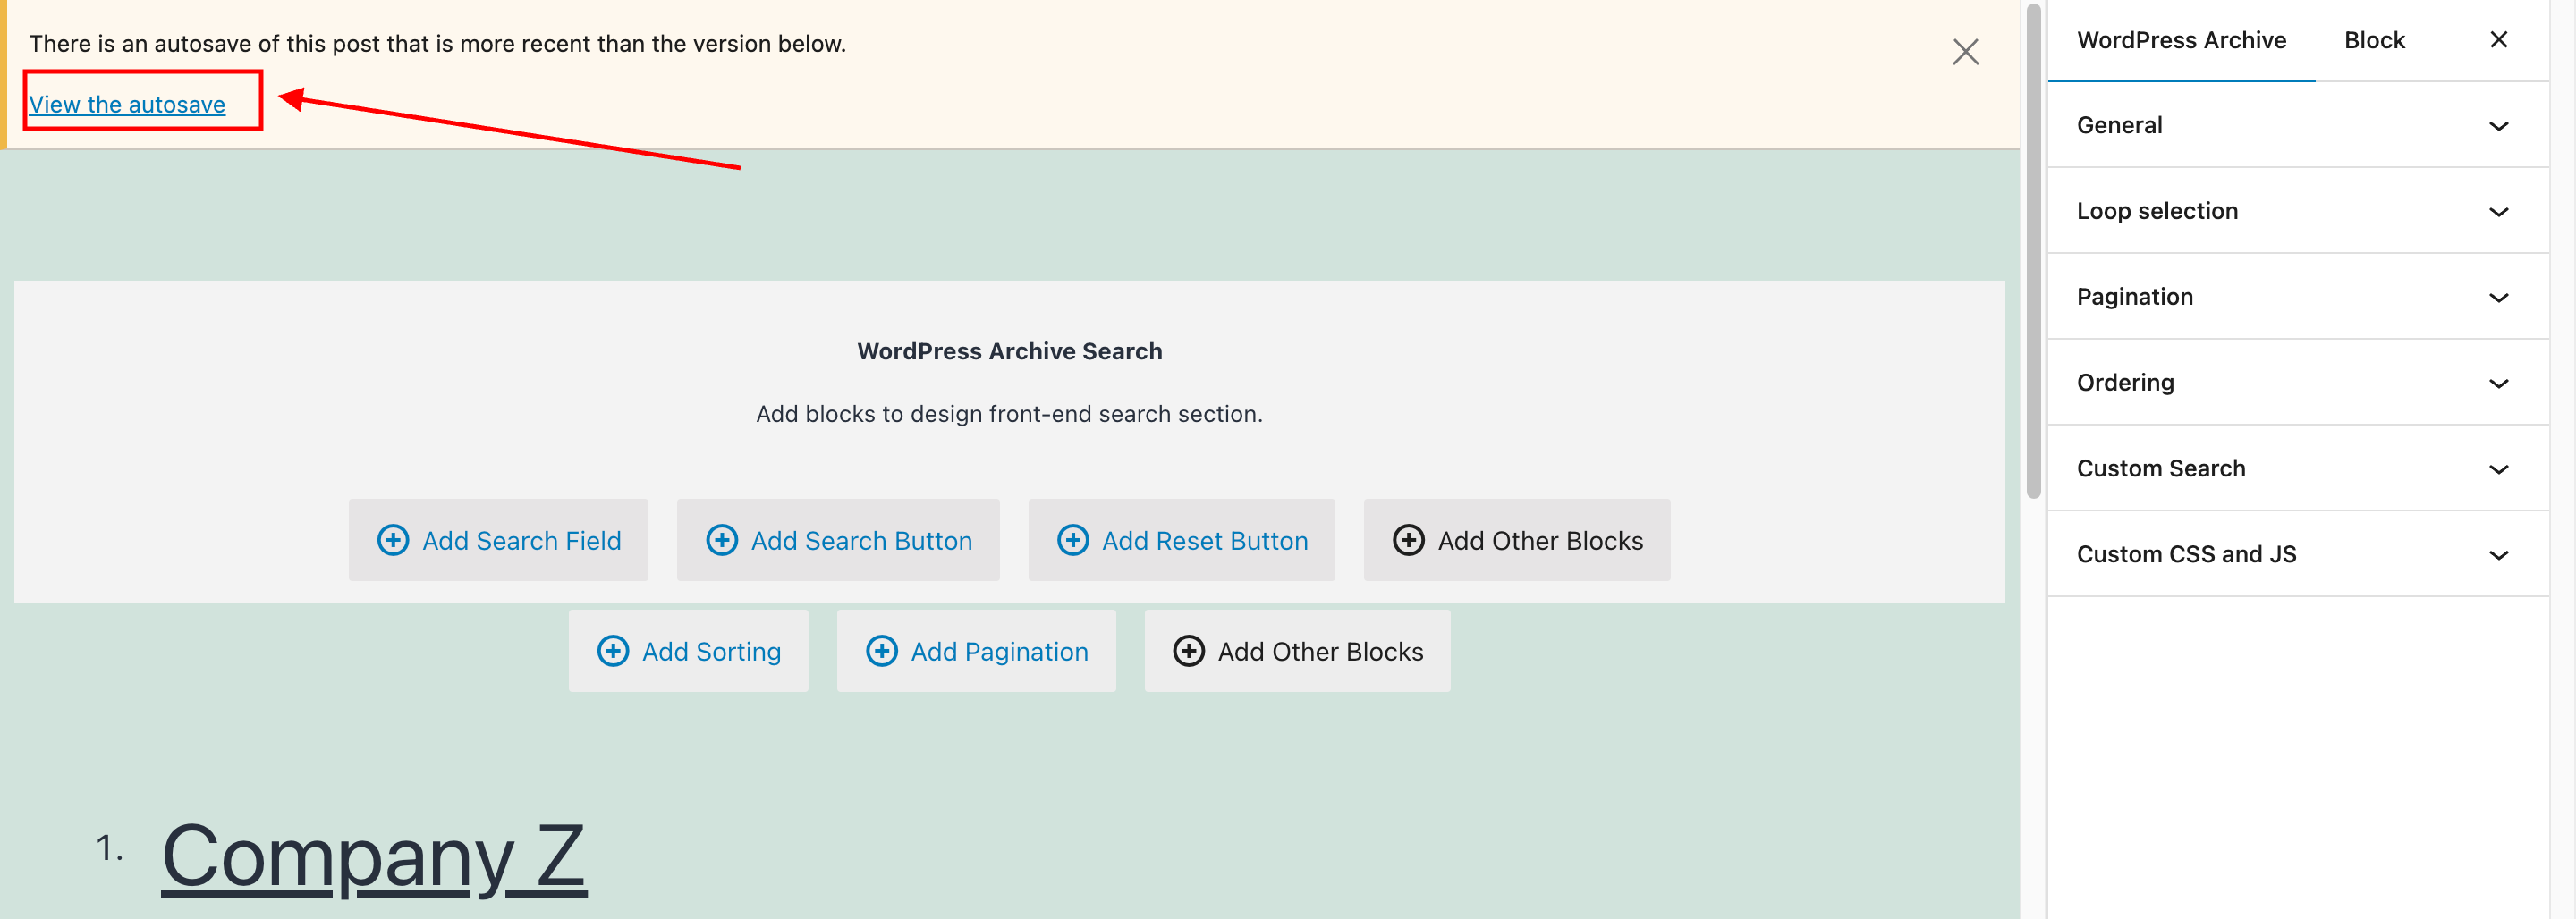Switch to the Block tab
This screenshot has height=919, width=2576.
pos(2374,40)
